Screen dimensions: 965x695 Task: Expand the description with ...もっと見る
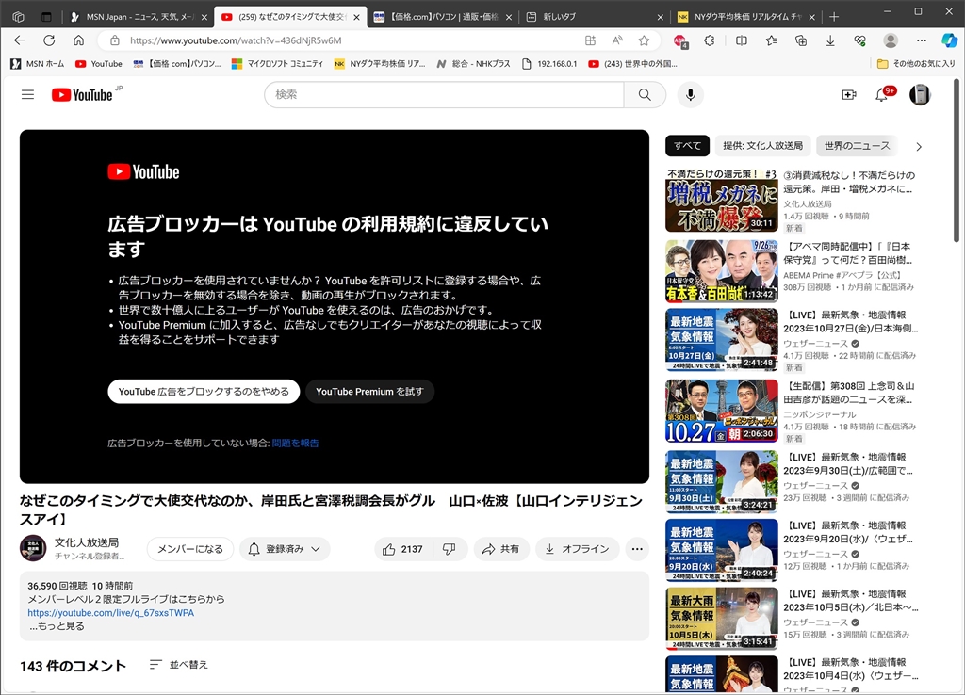point(57,626)
